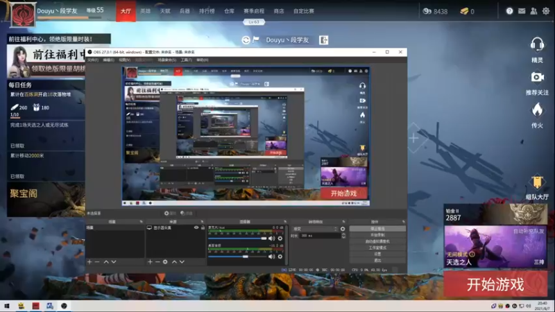The width and height of the screenshot is (555, 312).
Task: Click the 精灵 headset icon
Action: pos(537,45)
